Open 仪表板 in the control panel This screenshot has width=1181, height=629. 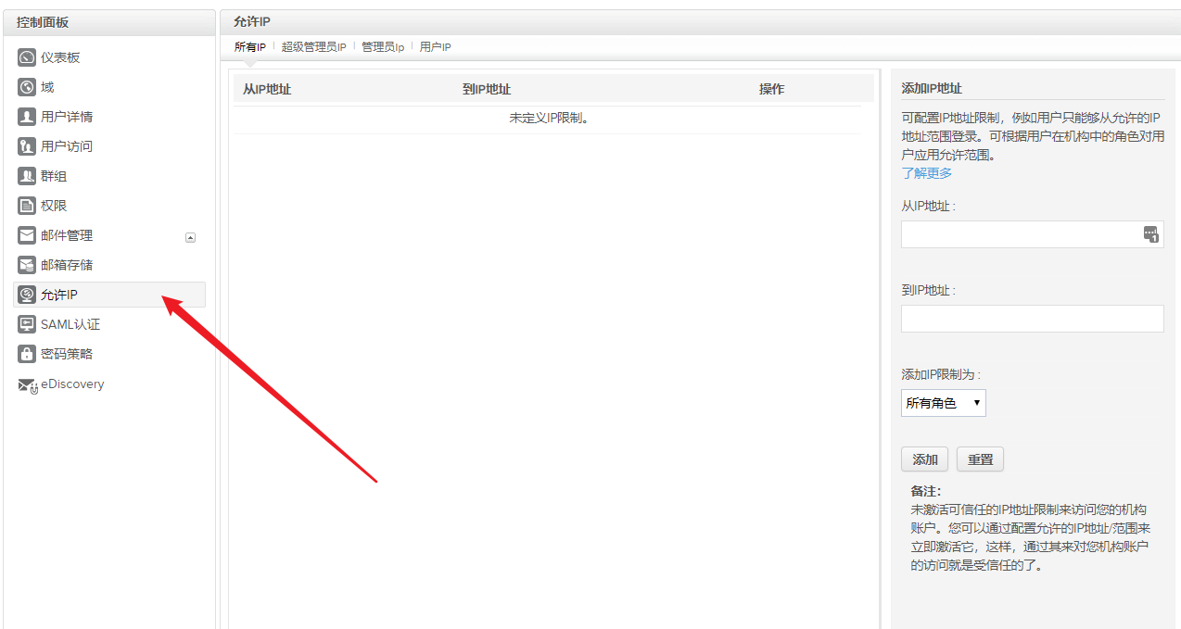(x=60, y=57)
